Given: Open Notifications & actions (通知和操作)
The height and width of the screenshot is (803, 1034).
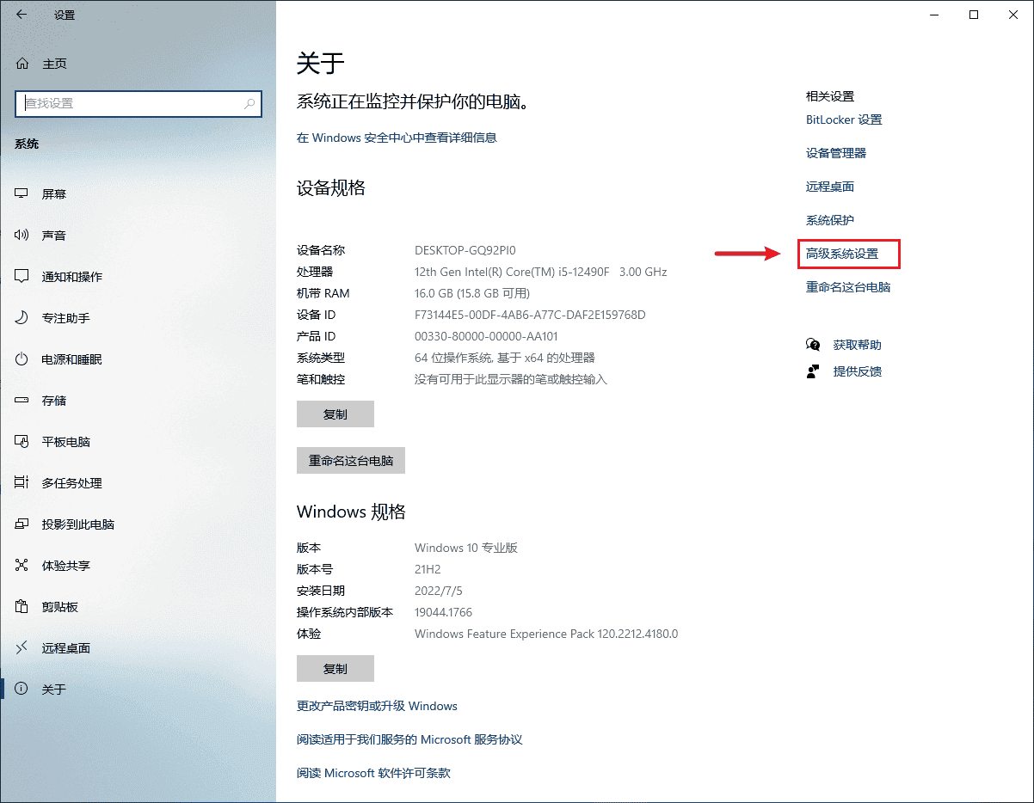Looking at the screenshot, I should pos(71,277).
